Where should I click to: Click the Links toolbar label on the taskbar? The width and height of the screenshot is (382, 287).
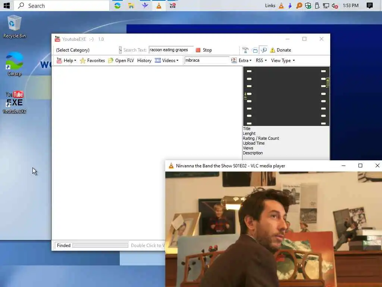click(x=270, y=6)
